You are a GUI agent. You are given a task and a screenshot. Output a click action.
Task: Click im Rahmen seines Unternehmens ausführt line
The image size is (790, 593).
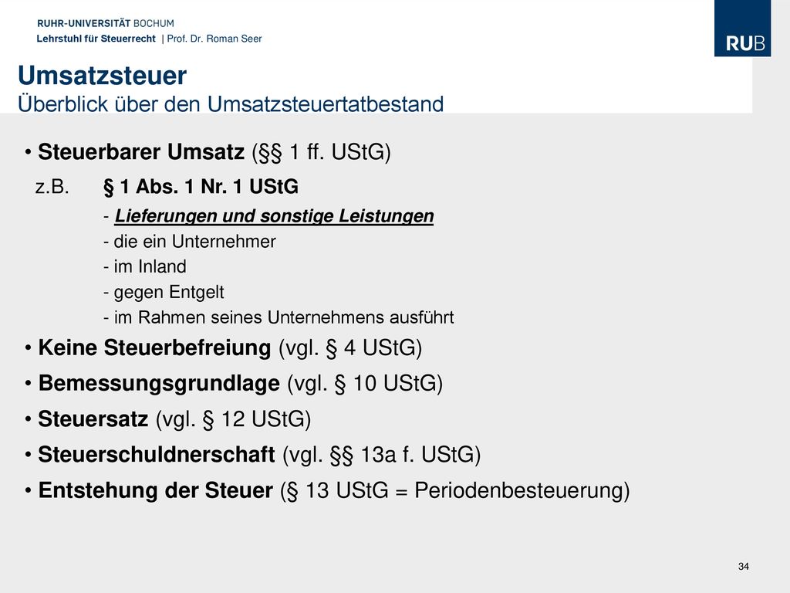point(278,317)
